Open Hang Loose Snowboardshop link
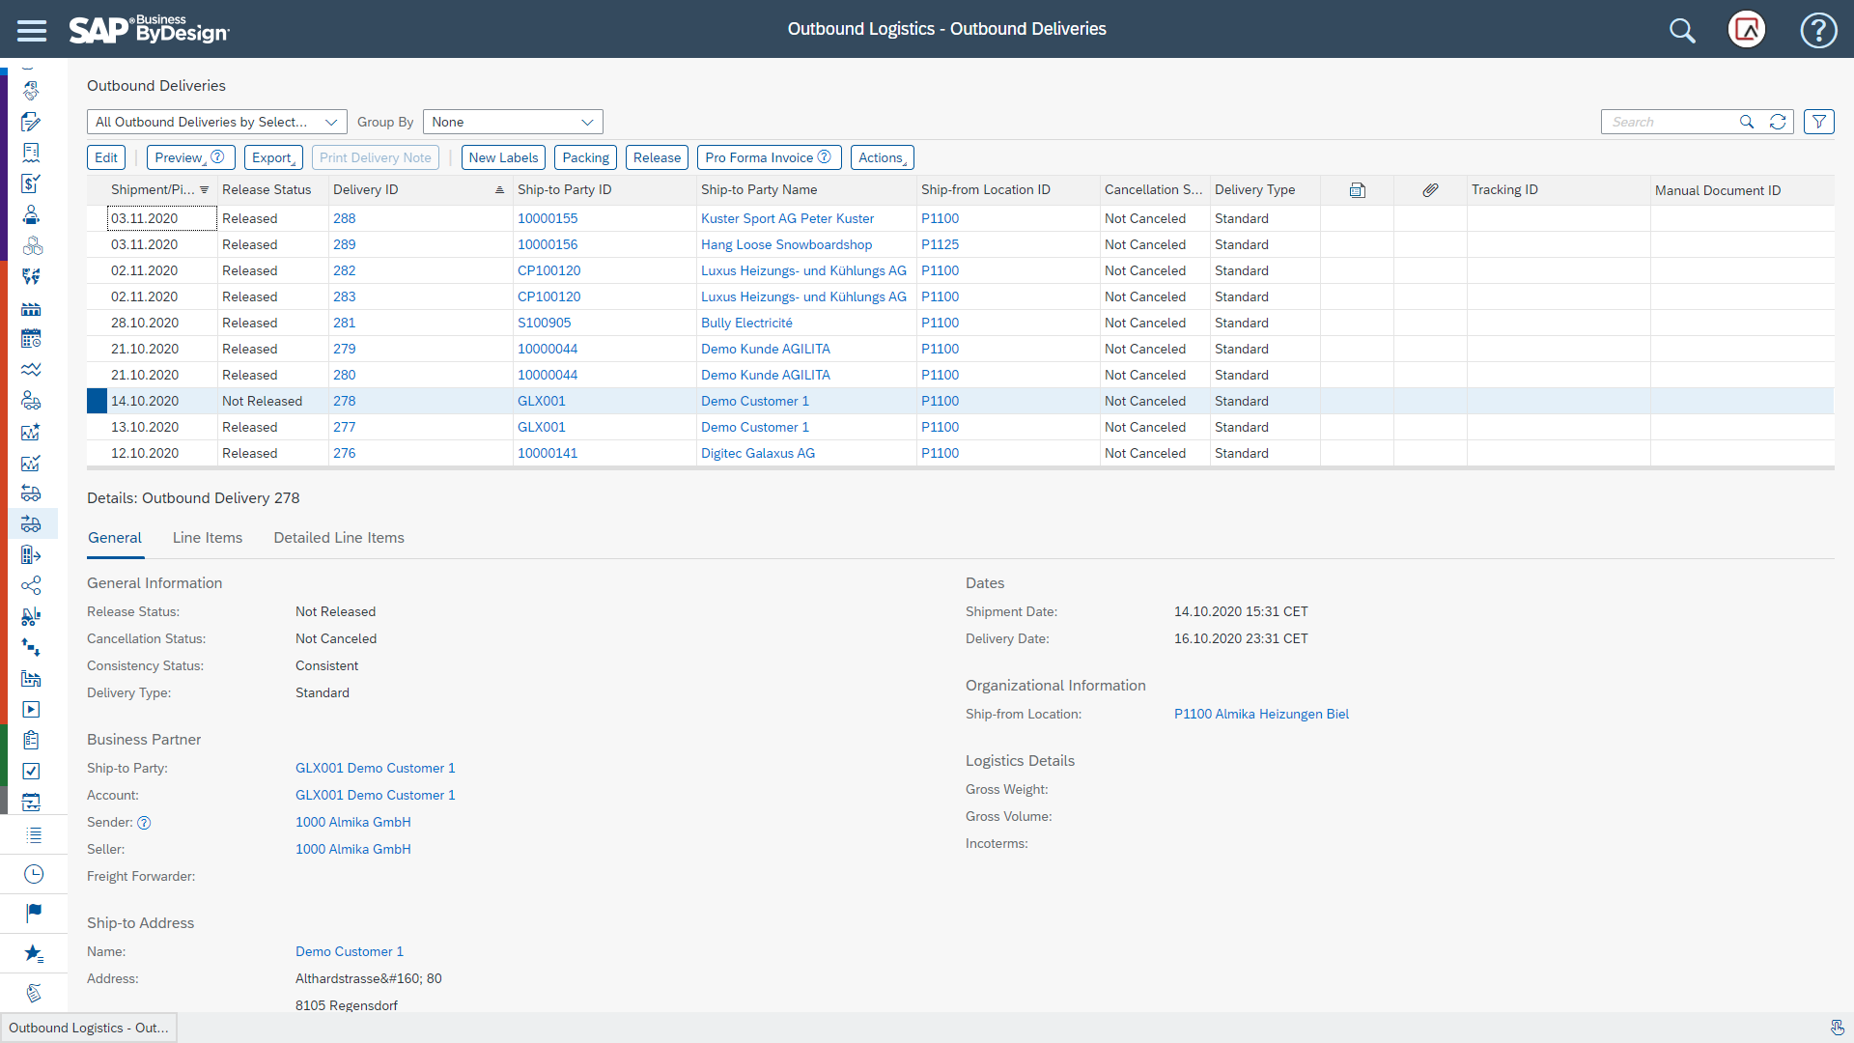Screen dimensions: 1854x1043 (786, 245)
